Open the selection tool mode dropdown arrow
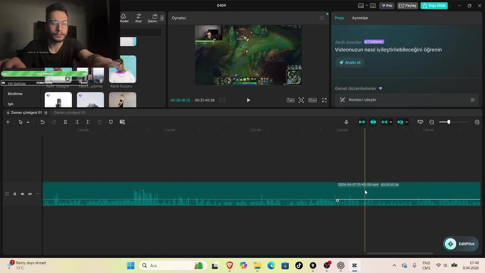 [x=28, y=122]
